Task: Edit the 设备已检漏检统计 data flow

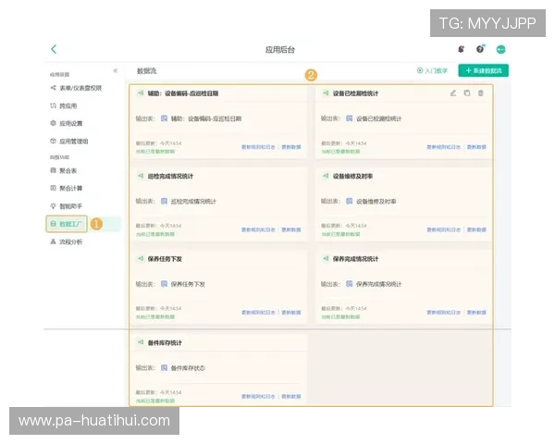Action: (453, 93)
